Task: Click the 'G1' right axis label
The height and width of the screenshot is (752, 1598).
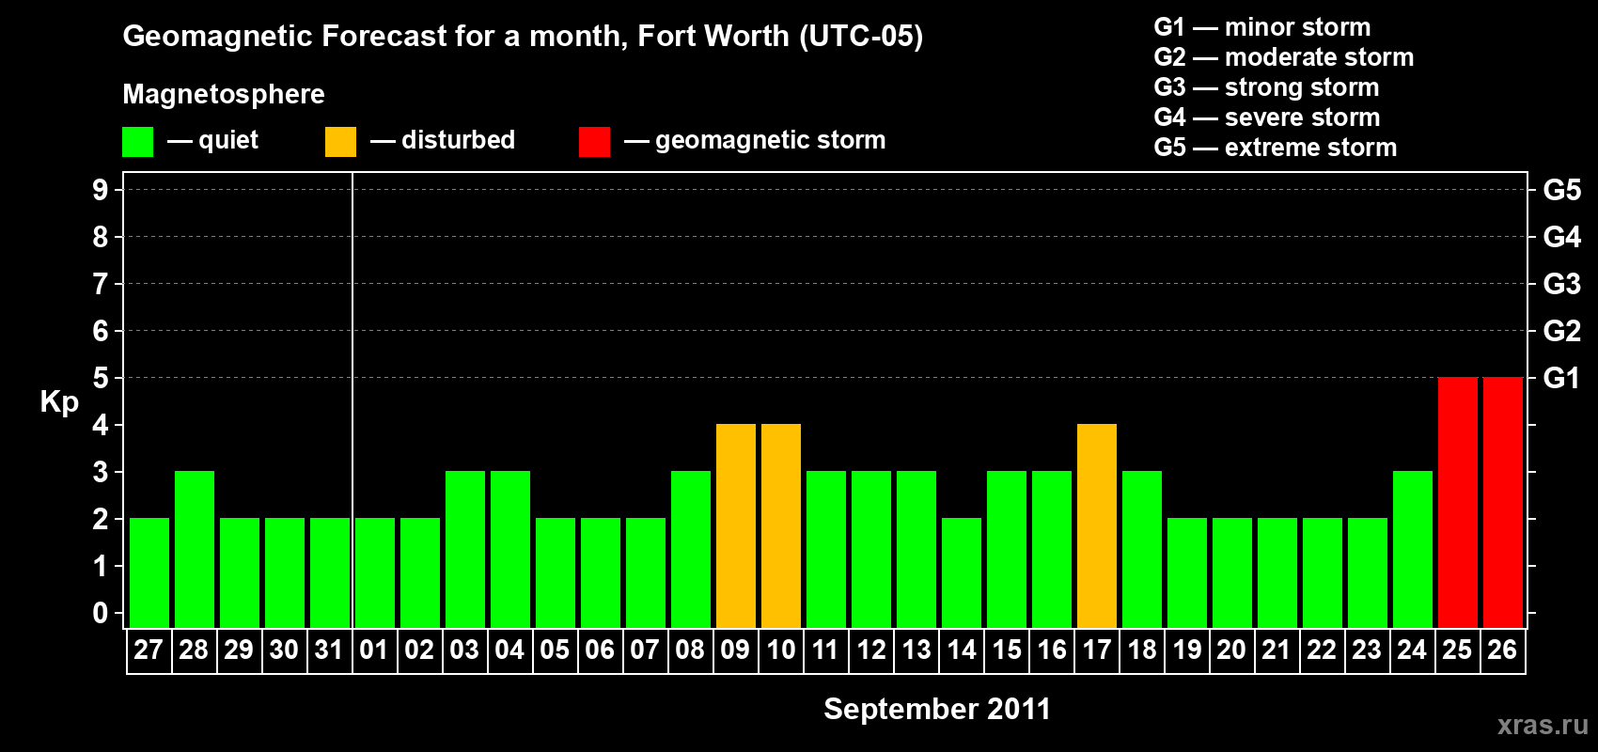Action: [1561, 378]
